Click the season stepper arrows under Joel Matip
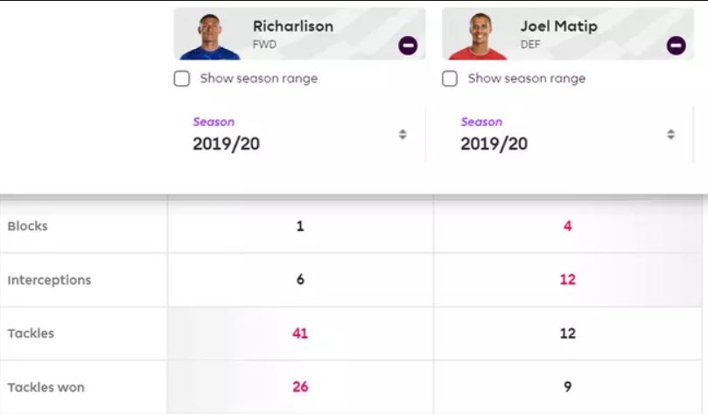 (671, 134)
